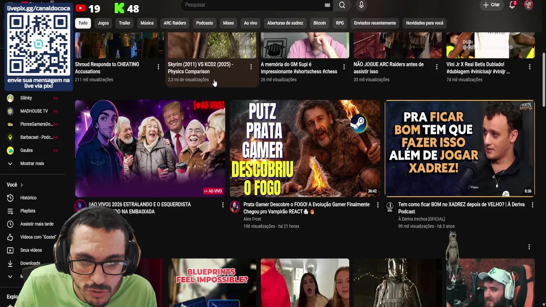Open Alex Frost channel avatar

pos(235,207)
